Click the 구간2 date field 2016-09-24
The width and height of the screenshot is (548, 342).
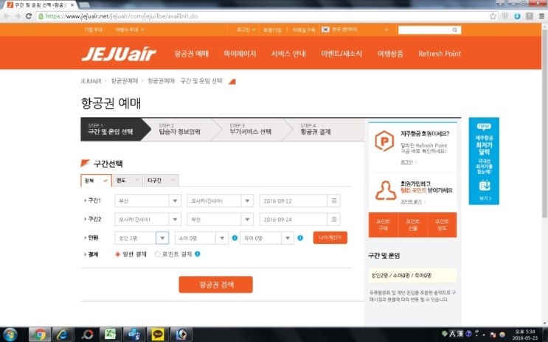(x=294, y=220)
